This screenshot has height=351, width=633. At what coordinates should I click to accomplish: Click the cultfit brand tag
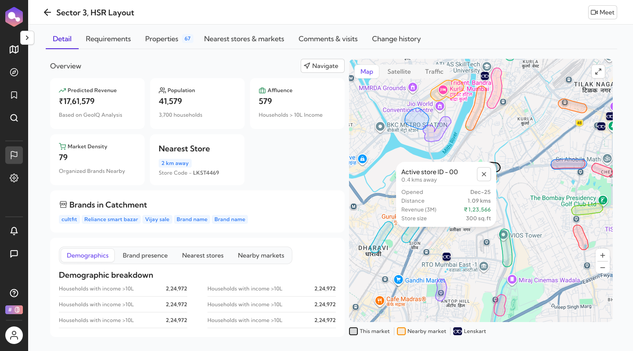69,219
